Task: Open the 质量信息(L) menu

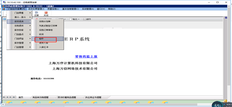Action: click(x=53, y=9)
